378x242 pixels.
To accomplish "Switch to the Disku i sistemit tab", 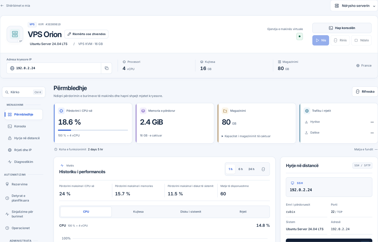I will click(191, 212).
